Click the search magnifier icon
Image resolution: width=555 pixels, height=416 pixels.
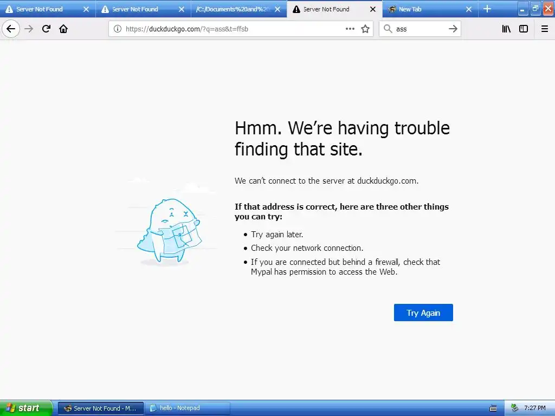click(388, 29)
